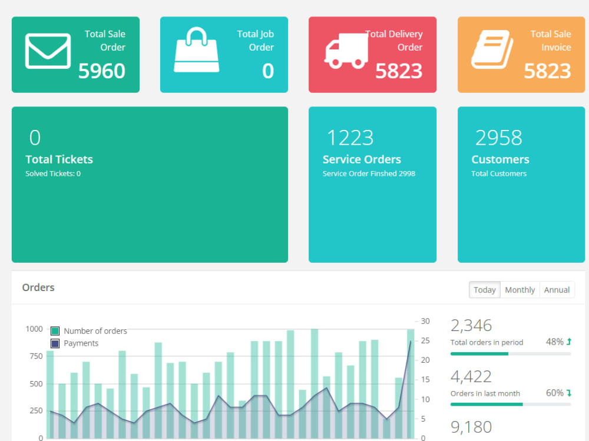Click the Total Sale Invoice label
Screen dimensions: 589x441
pyautogui.click(x=551, y=41)
